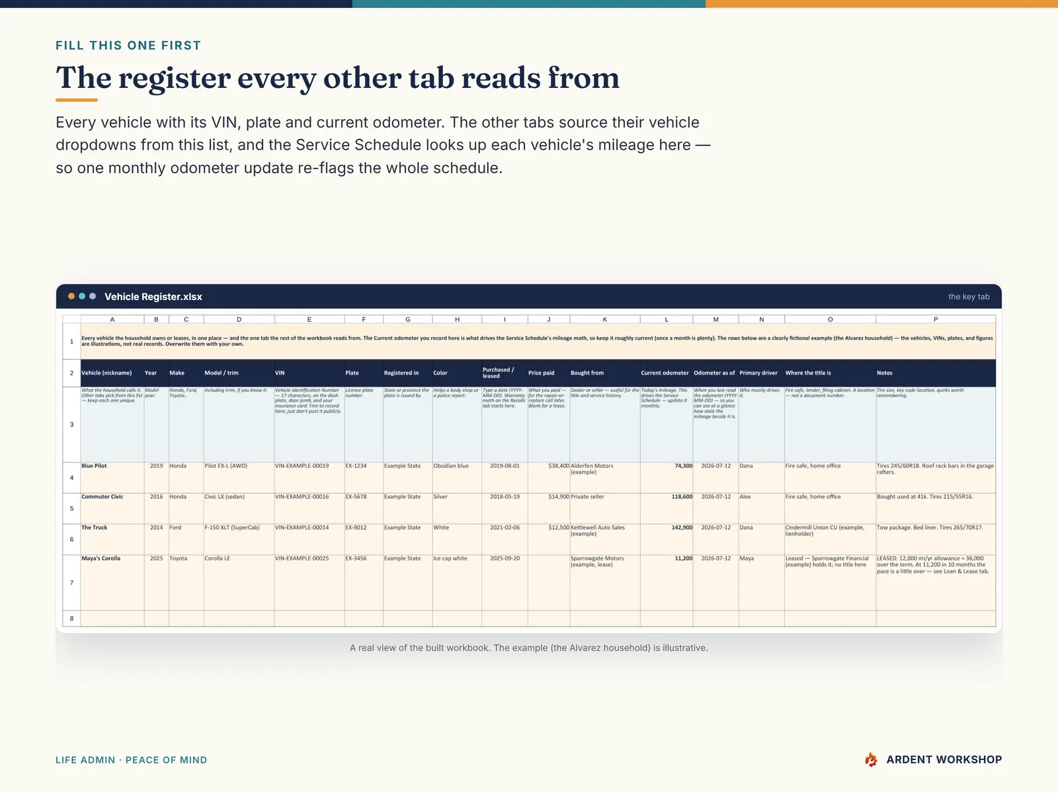
Task: Click plate cell EX-5678
Action: tap(364, 508)
